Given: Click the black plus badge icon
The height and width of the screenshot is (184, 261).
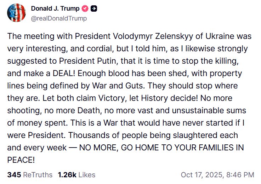Looking at the screenshot, I should pos(94,8).
